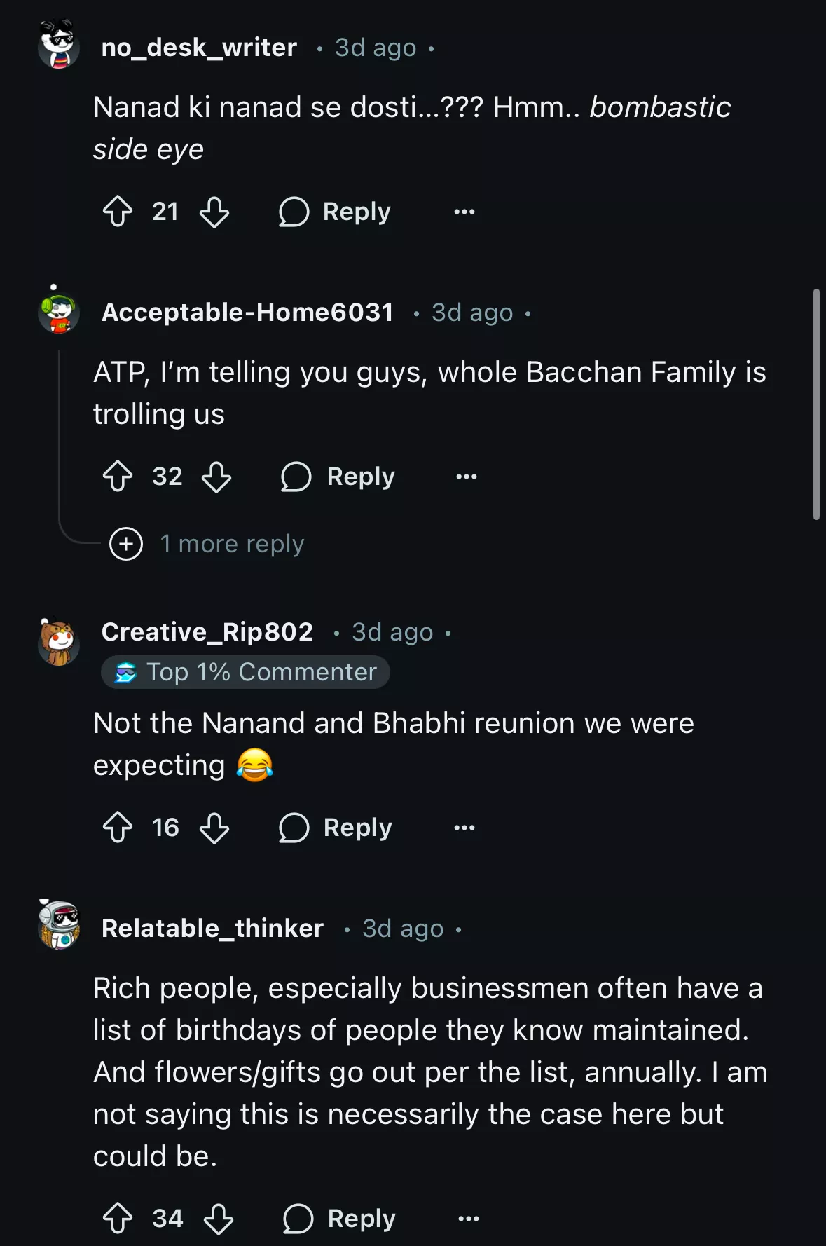Upvote Creative_Rip802's comment
The height and width of the screenshot is (1246, 826).
coord(118,828)
